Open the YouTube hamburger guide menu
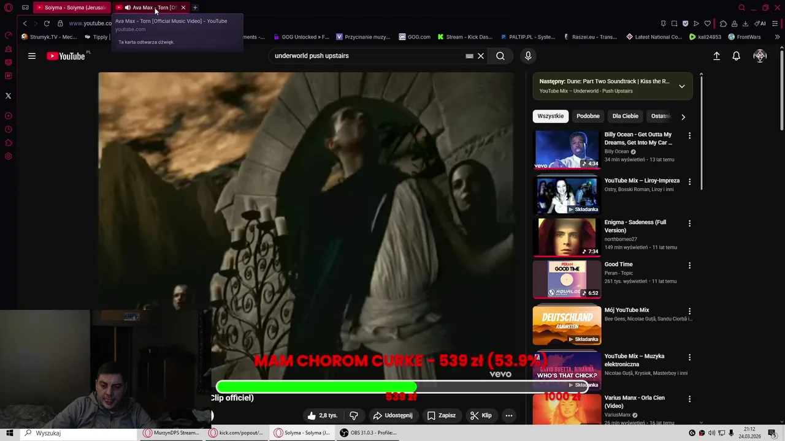The image size is (785, 441). pyautogui.click(x=32, y=56)
